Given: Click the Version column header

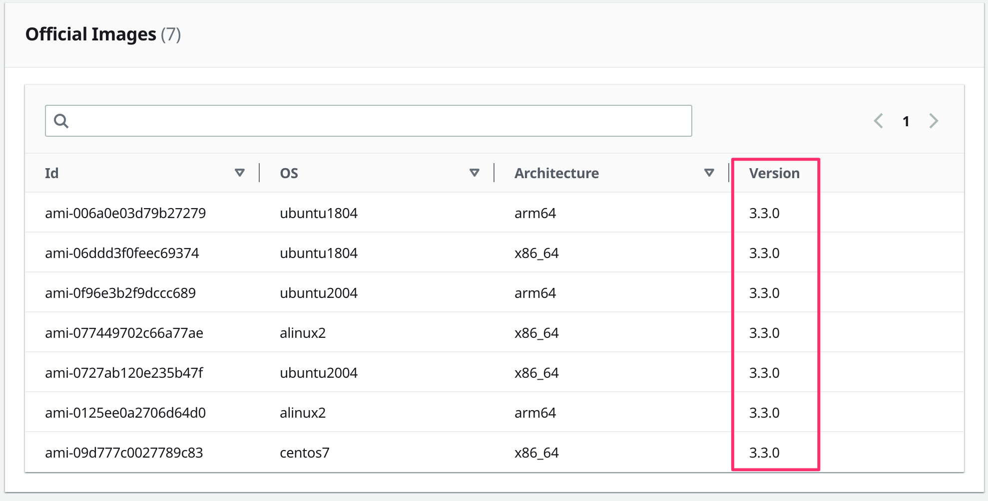Looking at the screenshot, I should 774,173.
